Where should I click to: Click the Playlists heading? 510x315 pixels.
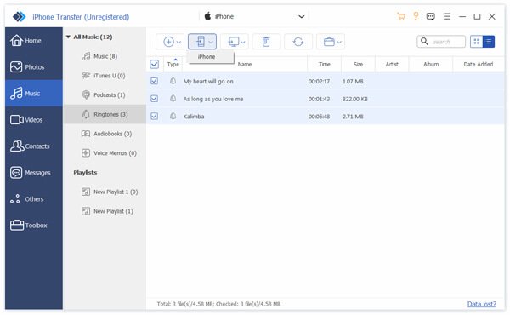coord(85,172)
